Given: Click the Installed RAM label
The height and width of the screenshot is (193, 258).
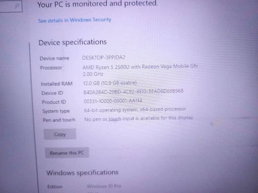Looking at the screenshot, I should 57,84.
